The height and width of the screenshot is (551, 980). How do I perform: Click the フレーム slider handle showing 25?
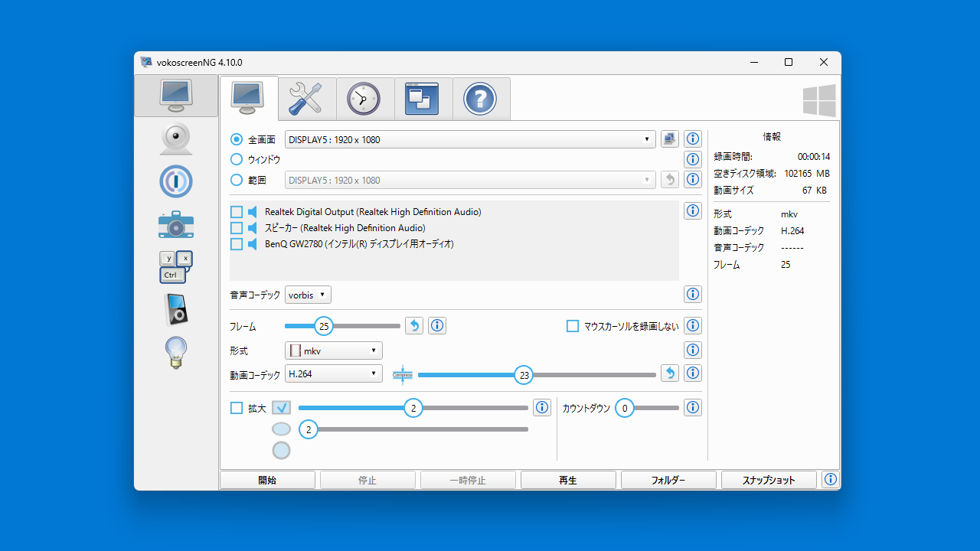324,326
